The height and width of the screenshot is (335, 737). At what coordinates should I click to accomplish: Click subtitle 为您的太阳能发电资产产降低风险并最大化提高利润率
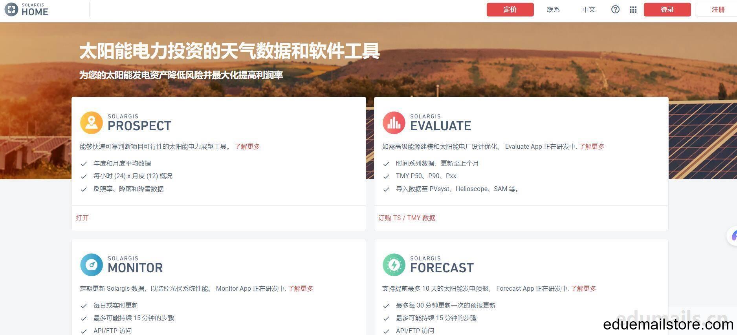181,75
